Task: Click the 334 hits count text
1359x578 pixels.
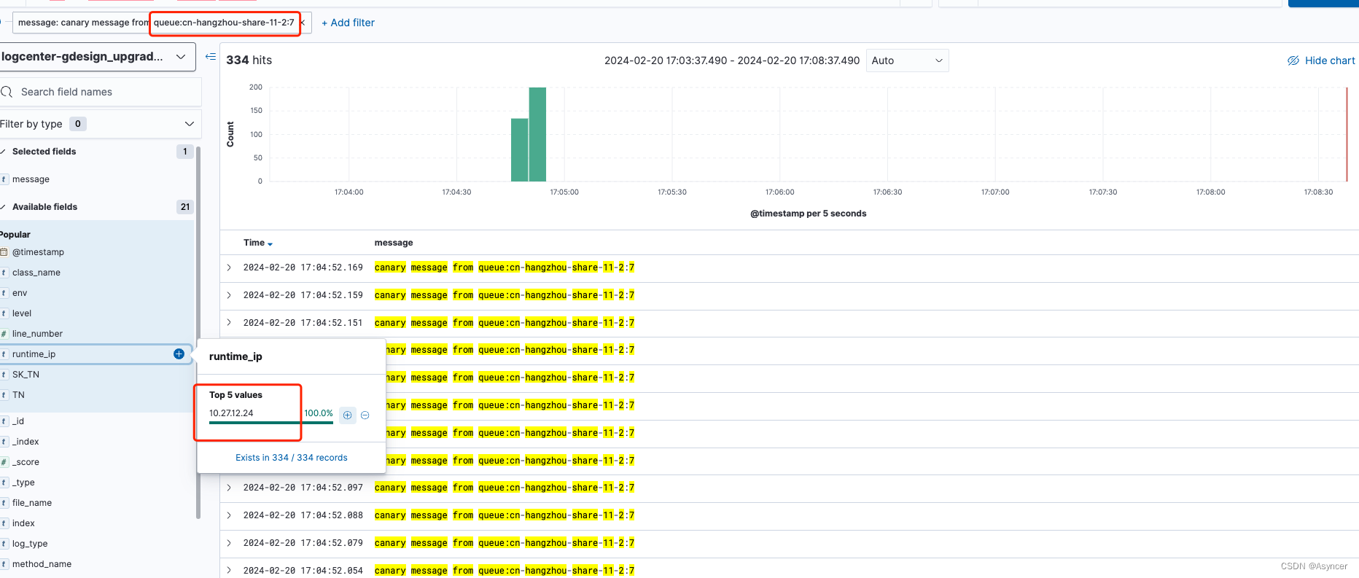Action: pos(249,60)
